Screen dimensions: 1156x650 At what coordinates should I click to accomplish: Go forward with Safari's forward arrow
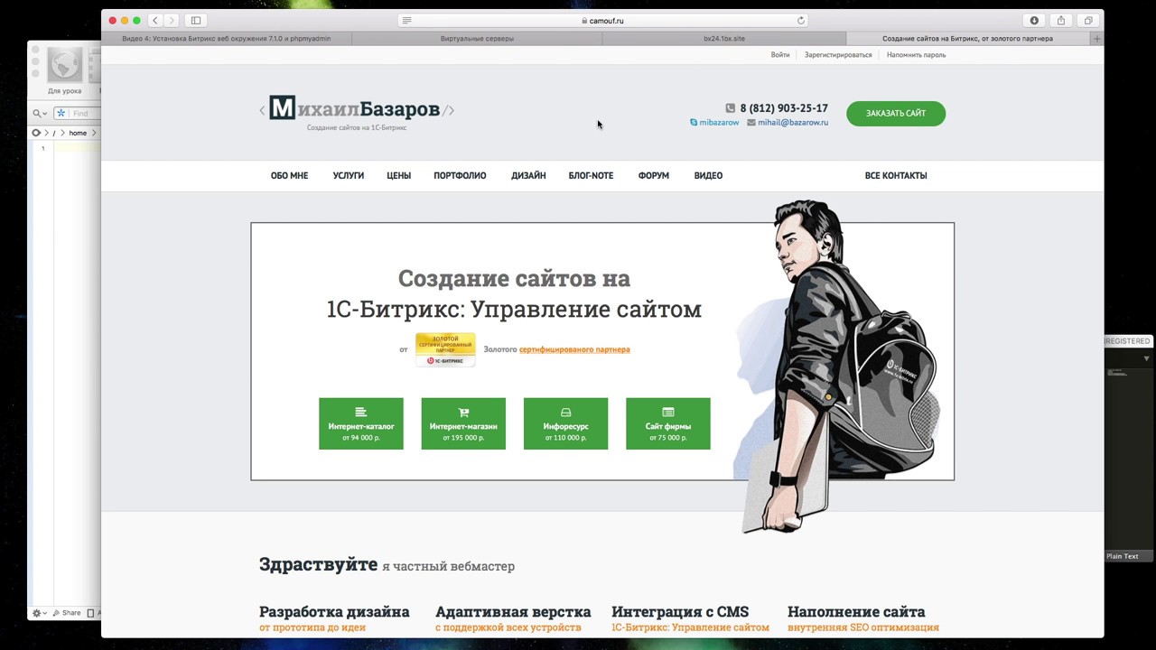[171, 20]
